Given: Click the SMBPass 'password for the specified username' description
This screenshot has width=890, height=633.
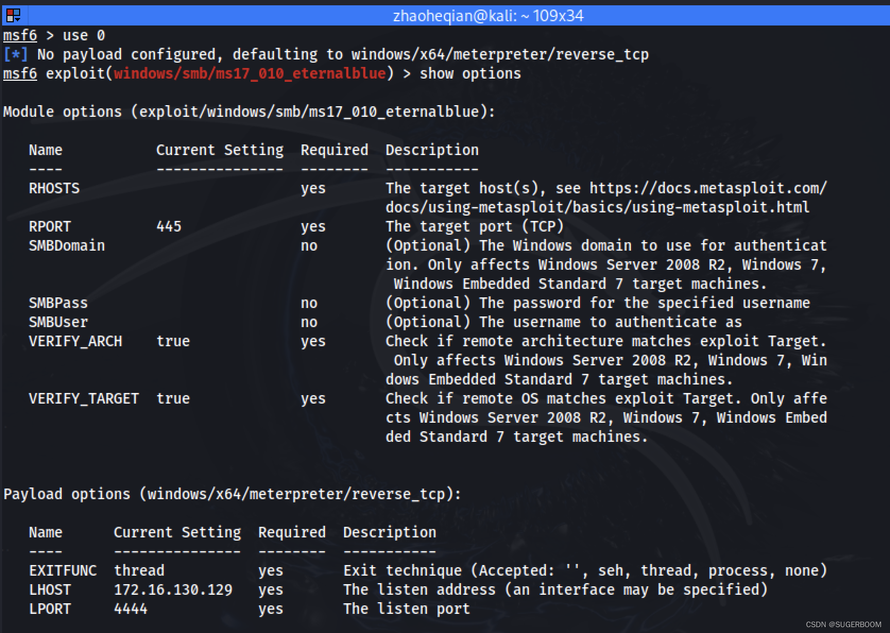Looking at the screenshot, I should [x=598, y=303].
